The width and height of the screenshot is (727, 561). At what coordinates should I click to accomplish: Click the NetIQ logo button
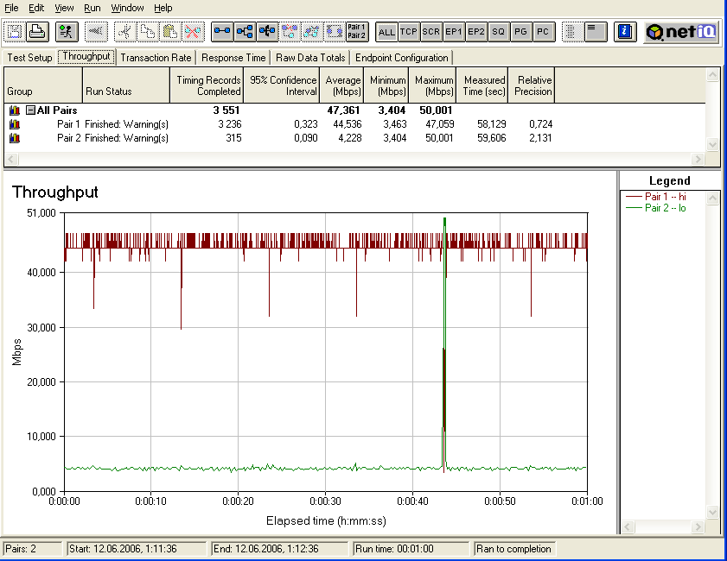tap(681, 32)
